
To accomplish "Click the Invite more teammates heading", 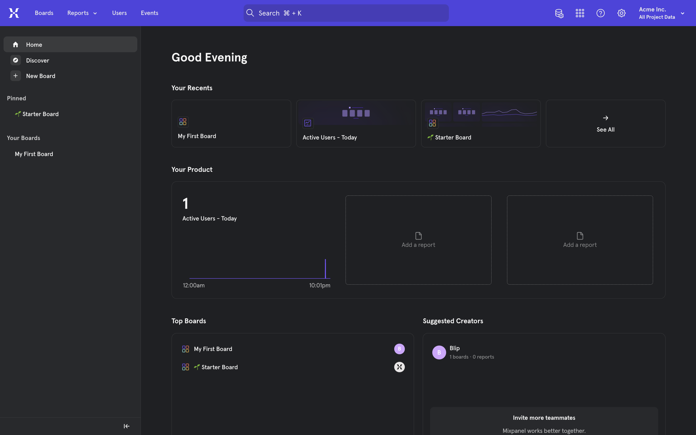I will (544, 417).
